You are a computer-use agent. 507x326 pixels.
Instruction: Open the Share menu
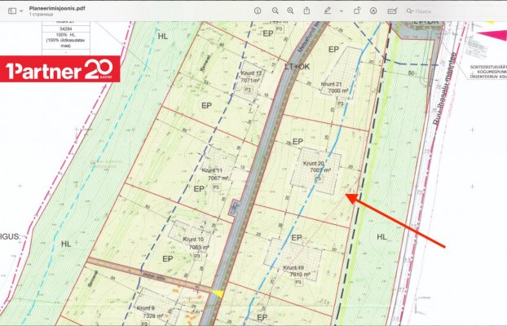(307, 11)
